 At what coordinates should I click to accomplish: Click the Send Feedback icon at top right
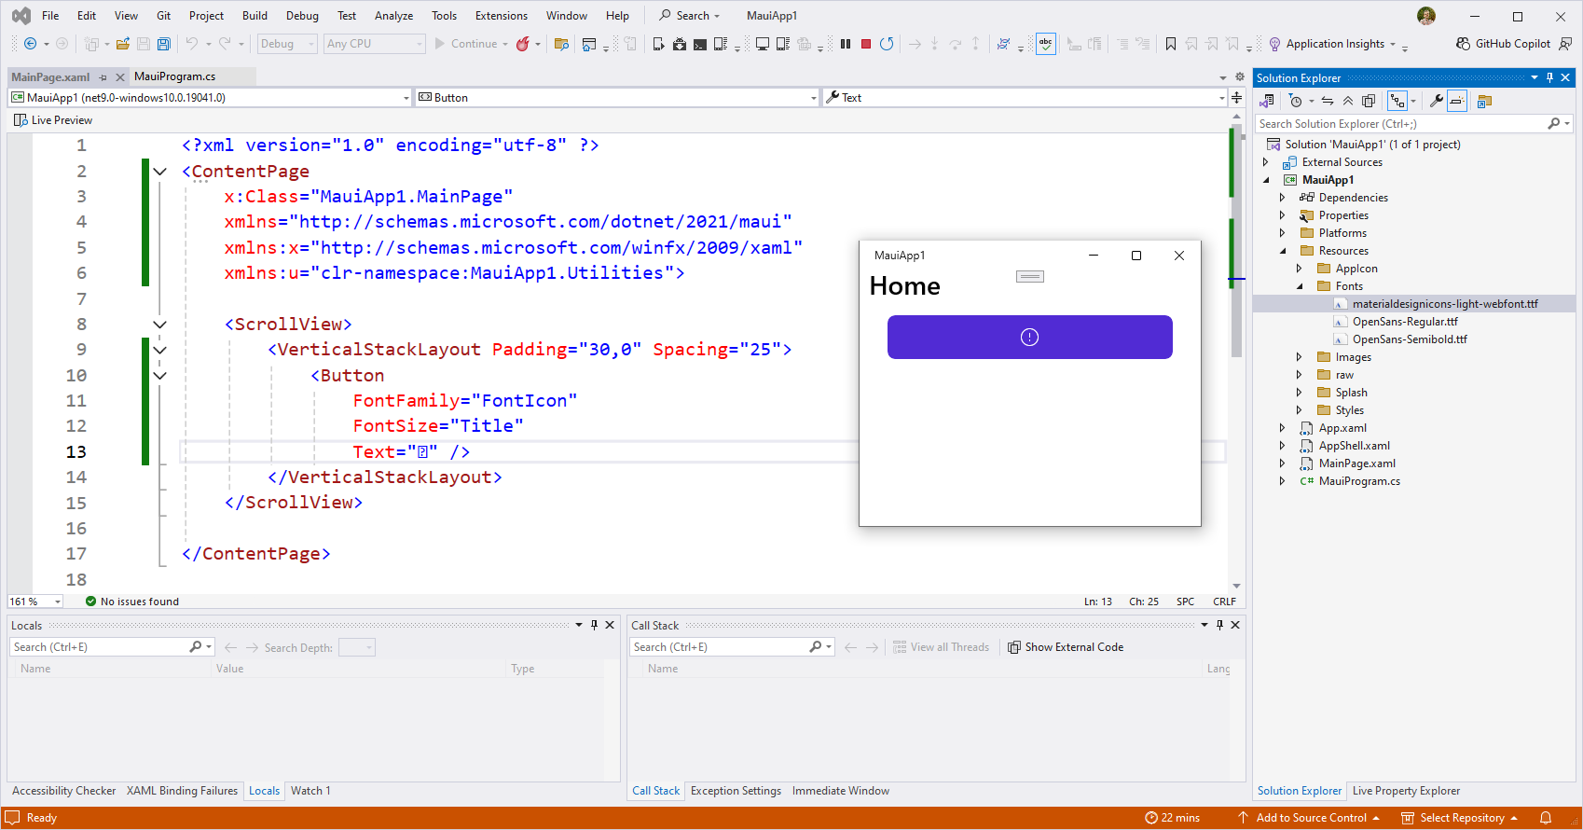(1565, 44)
